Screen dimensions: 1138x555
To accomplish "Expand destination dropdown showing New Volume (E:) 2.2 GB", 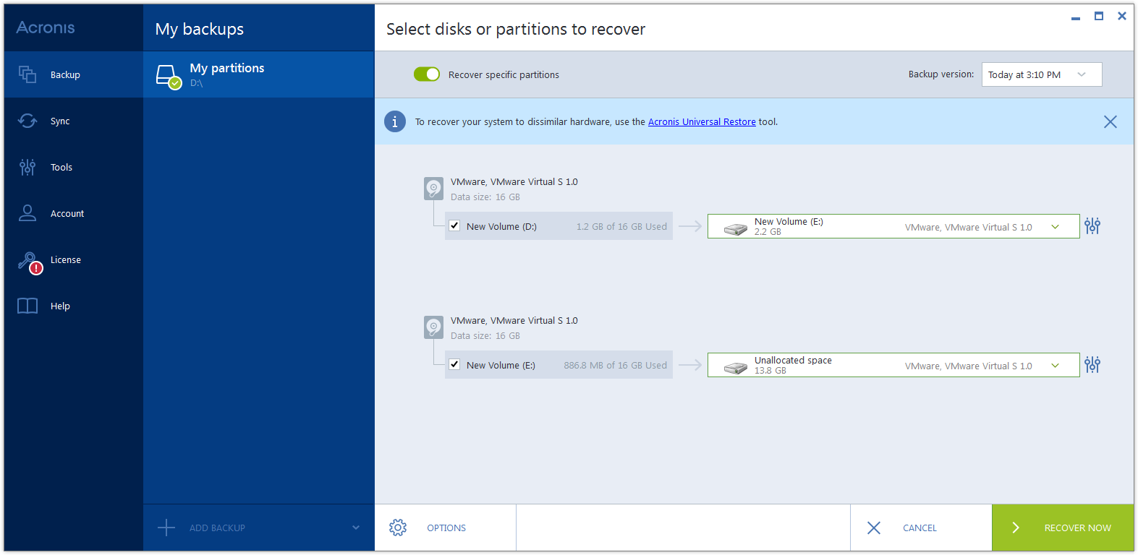I will pos(1055,227).
